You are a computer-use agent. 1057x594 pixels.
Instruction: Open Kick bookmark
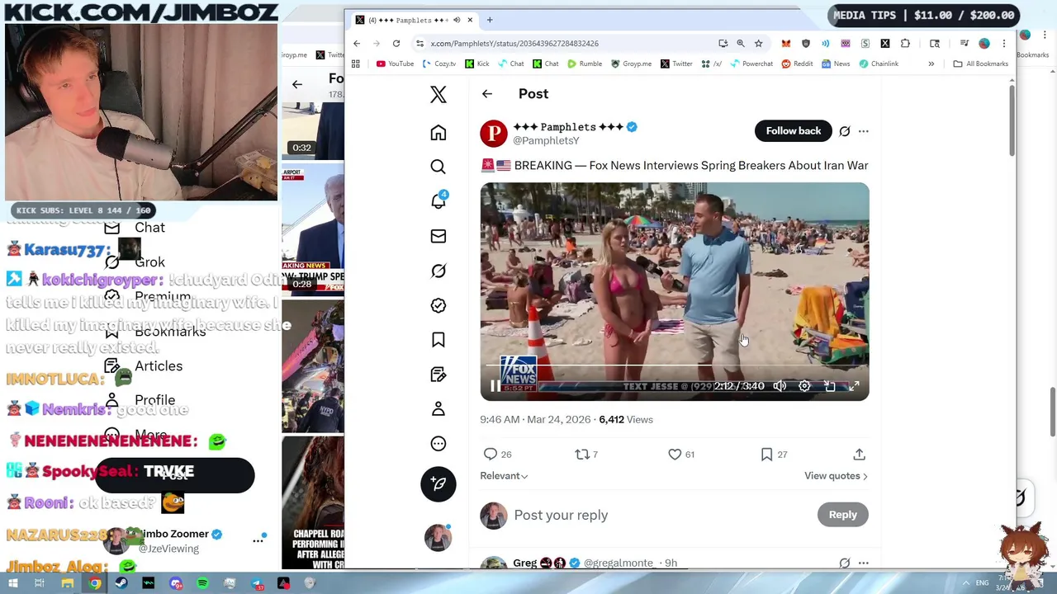(477, 64)
